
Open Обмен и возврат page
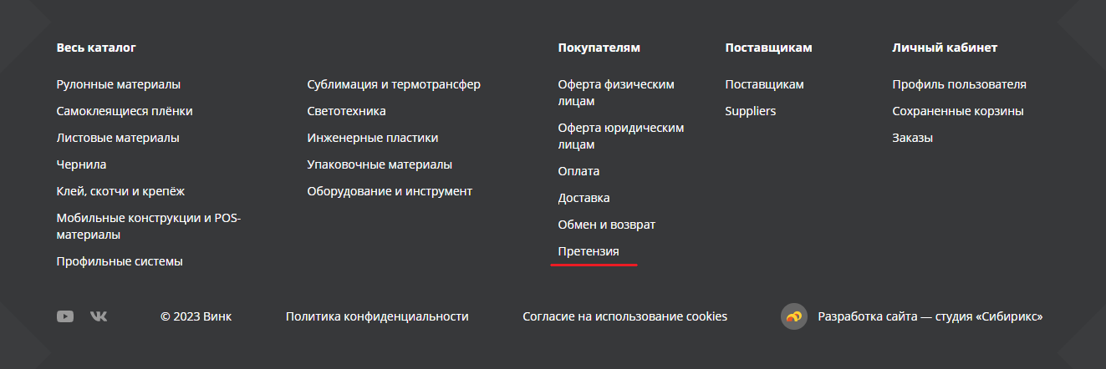[607, 225]
